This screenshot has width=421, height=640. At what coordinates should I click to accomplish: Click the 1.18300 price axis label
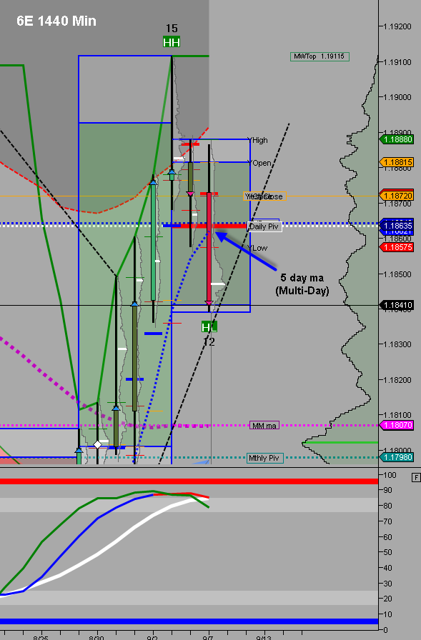click(x=397, y=344)
